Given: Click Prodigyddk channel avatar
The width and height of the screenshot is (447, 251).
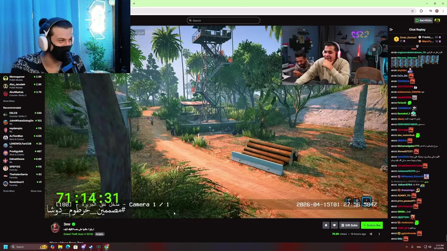Looking at the screenshot, I should click(x=6, y=153).
